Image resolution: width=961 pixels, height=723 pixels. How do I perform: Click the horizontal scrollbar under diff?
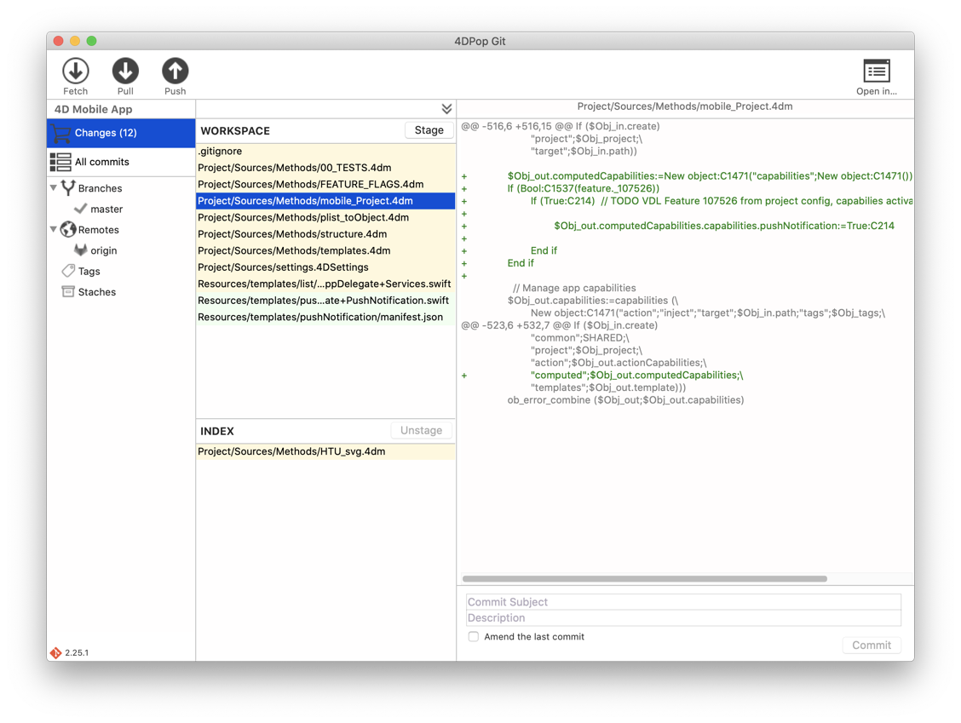[644, 579]
